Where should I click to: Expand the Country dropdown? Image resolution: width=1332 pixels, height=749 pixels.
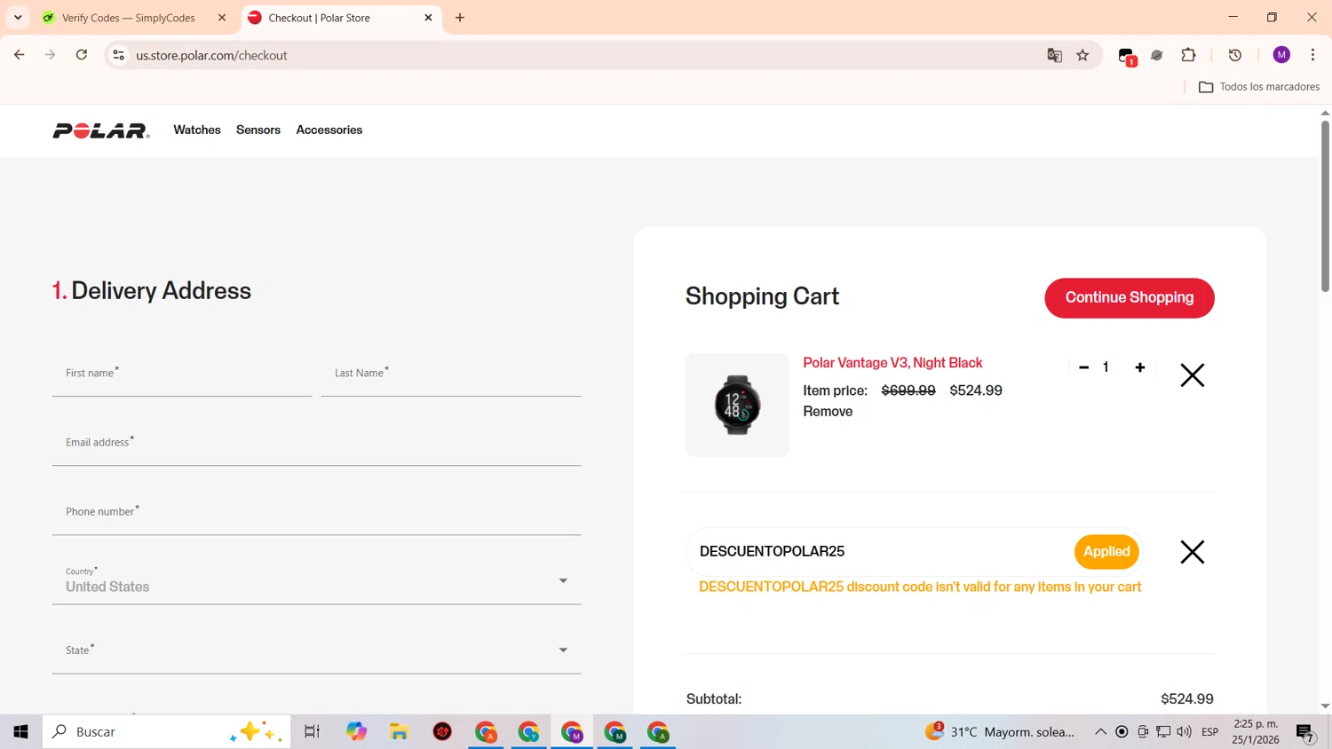(317, 582)
